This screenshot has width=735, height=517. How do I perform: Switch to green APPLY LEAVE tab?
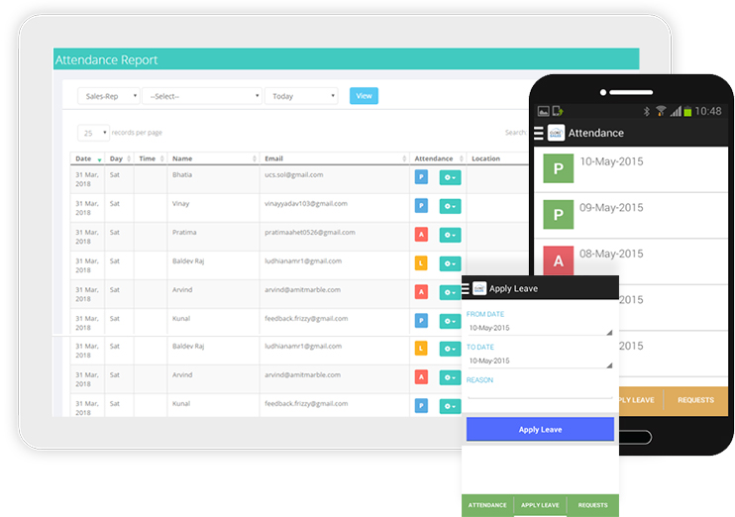click(540, 505)
